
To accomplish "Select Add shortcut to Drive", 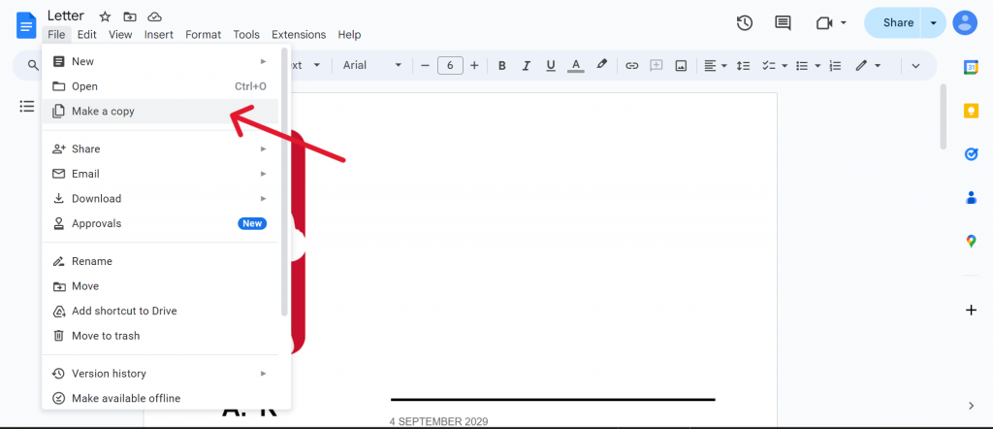I will pos(160,312).
